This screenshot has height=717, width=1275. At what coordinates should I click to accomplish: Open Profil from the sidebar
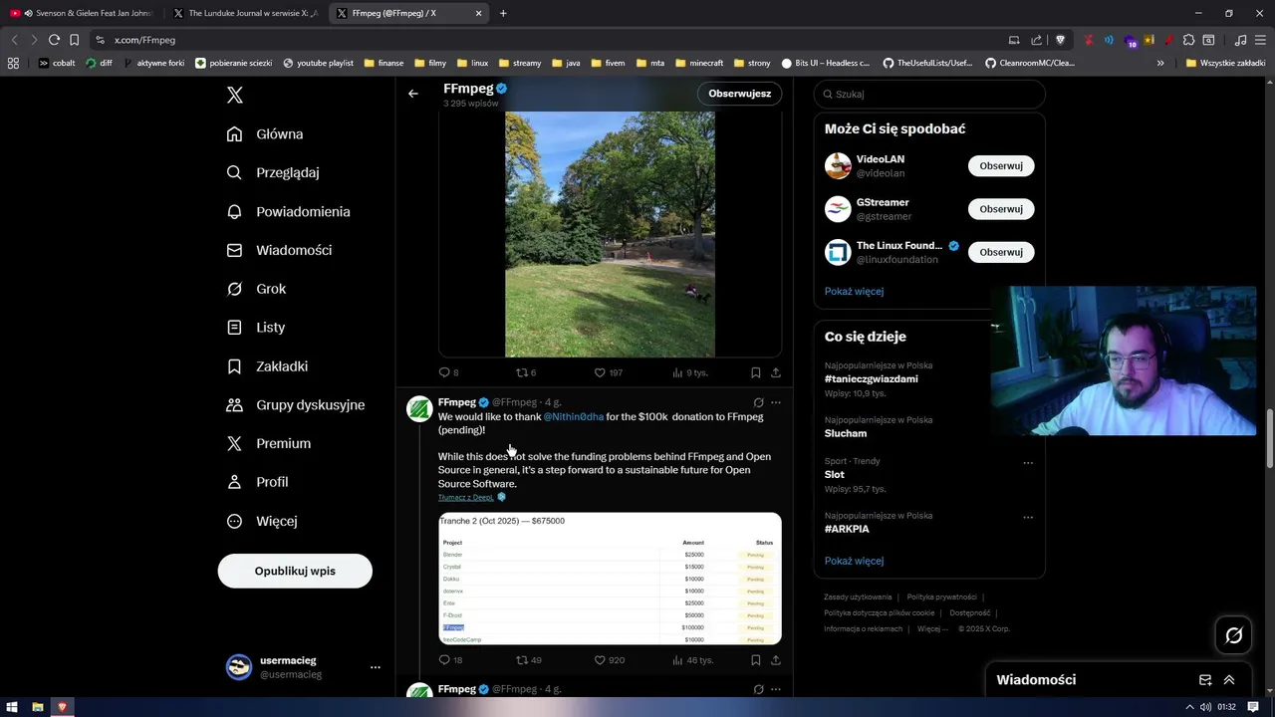257,482
